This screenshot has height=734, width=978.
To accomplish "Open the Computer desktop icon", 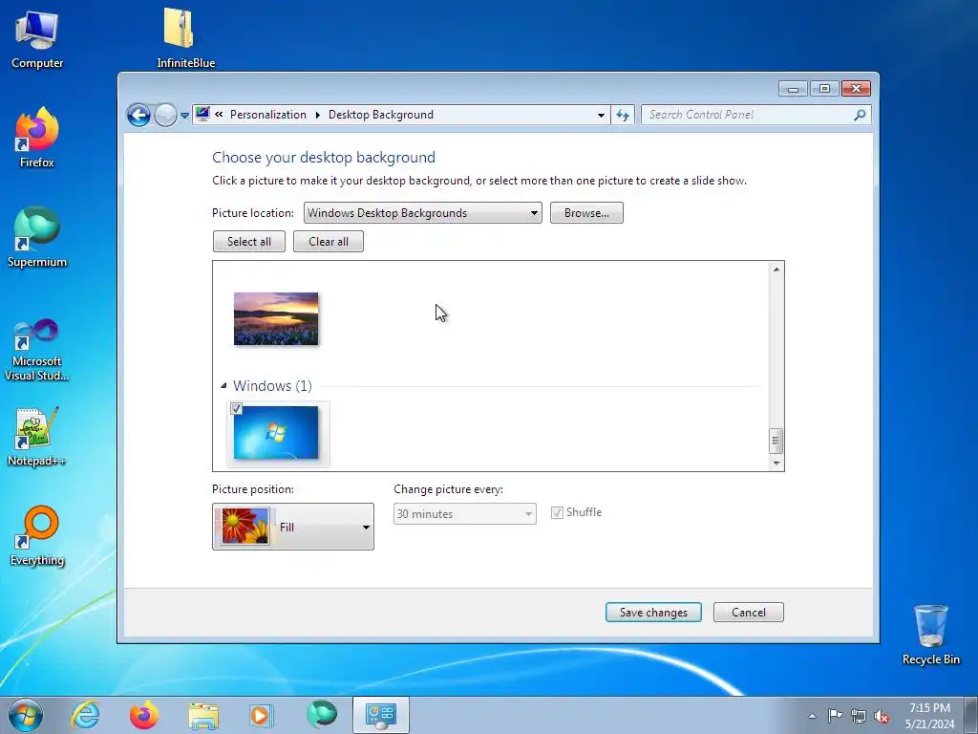I will tap(37, 38).
